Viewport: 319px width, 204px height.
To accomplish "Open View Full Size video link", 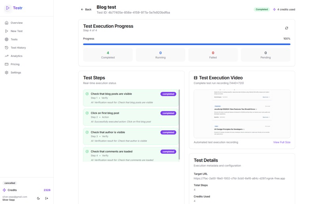I will click(281, 142).
